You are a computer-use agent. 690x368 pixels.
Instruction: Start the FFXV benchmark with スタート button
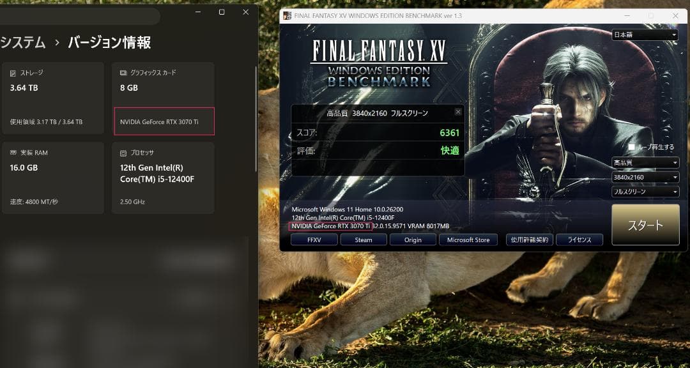coord(645,224)
